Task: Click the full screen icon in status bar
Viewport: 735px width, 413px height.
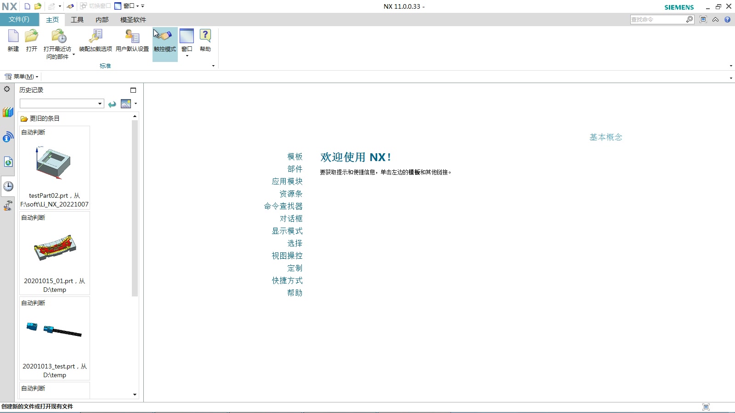Action: coord(706,407)
